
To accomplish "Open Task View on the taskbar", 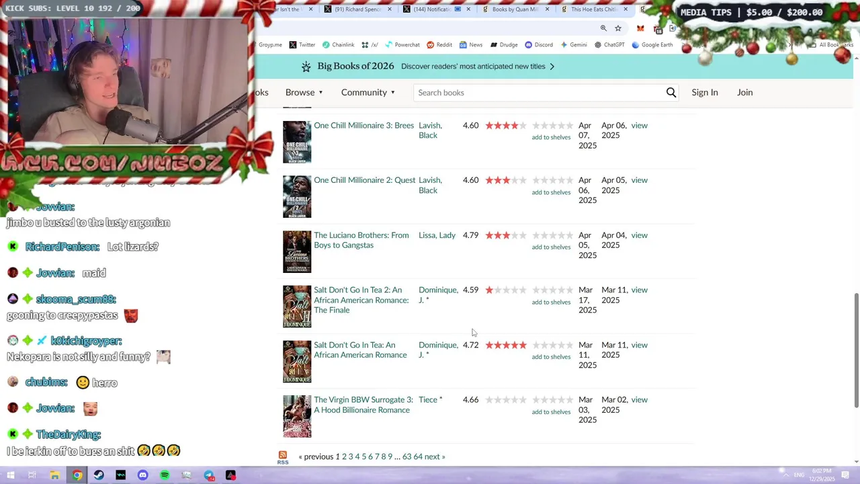I will (32, 475).
